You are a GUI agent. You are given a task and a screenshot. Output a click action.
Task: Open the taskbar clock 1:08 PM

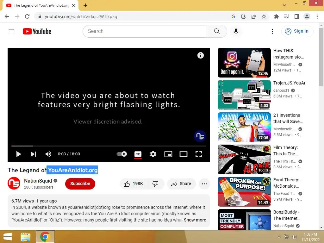tap(310, 237)
